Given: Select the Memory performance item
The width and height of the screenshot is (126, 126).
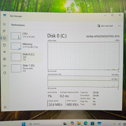Looking at the screenshot, I should coord(26,46).
